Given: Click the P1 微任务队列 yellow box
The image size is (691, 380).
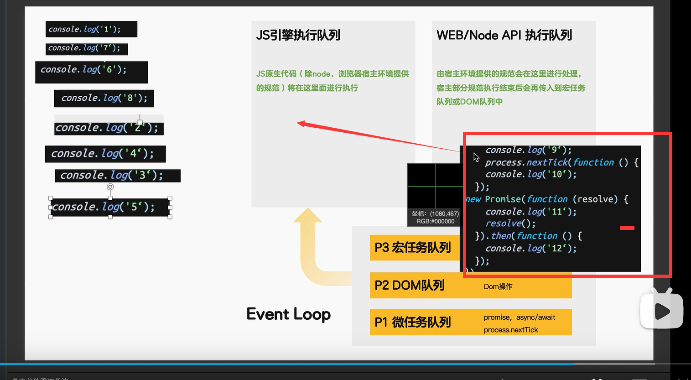Looking at the screenshot, I should 471,323.
